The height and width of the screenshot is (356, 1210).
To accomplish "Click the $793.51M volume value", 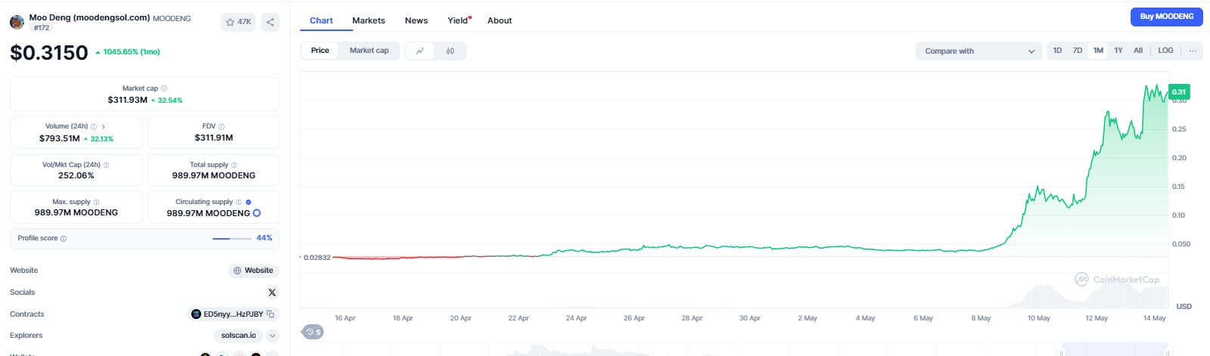I will coord(59,138).
